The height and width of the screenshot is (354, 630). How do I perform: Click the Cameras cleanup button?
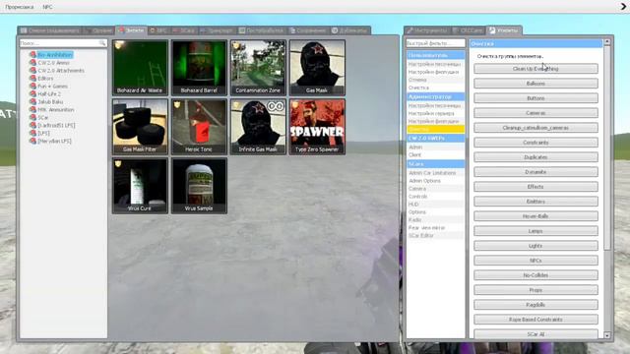[535, 113]
